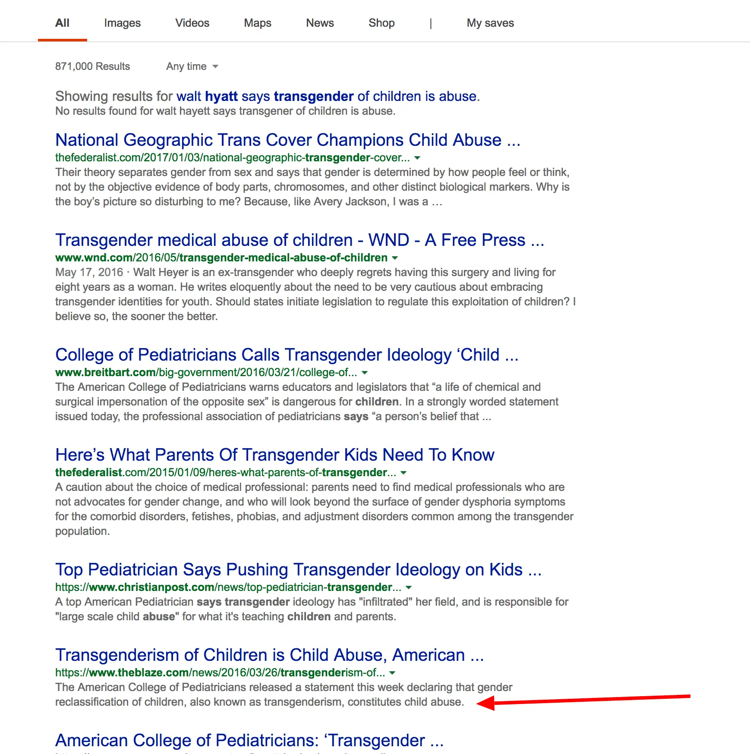Click the www.wnd.com/2016/05 URL text
750x754 pixels.
[x=221, y=258]
